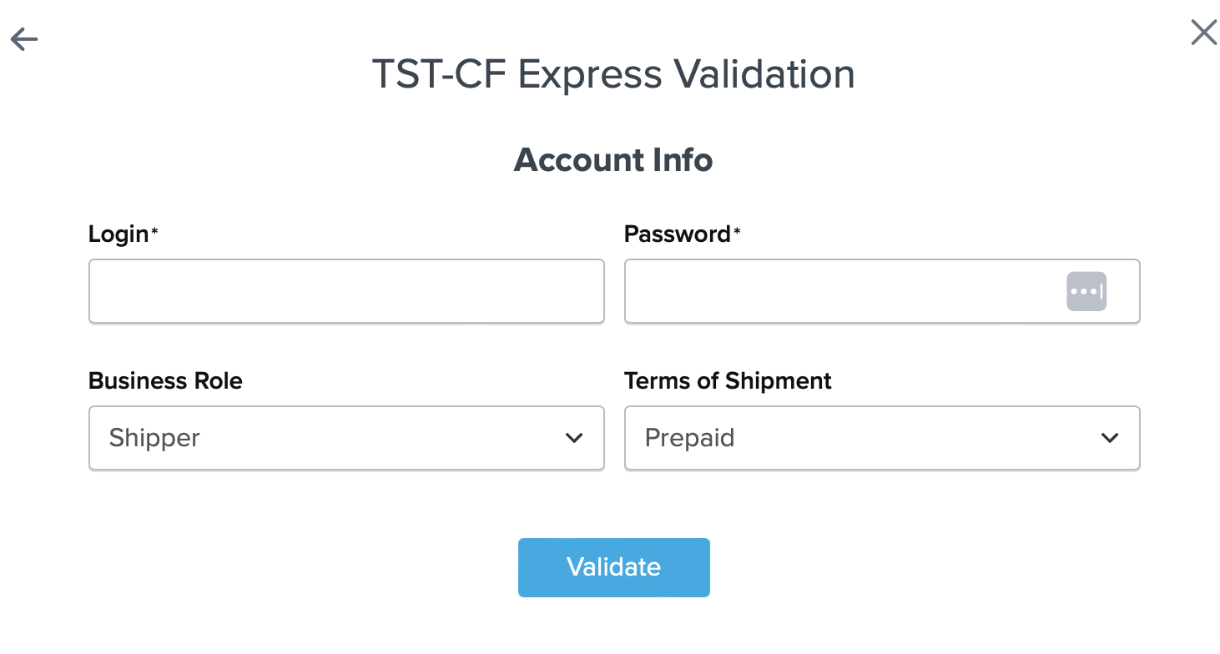The width and height of the screenshot is (1220, 654).
Task: Click the Login field label
Action: 118,234
